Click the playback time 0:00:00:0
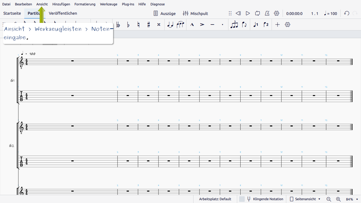 tap(294, 14)
